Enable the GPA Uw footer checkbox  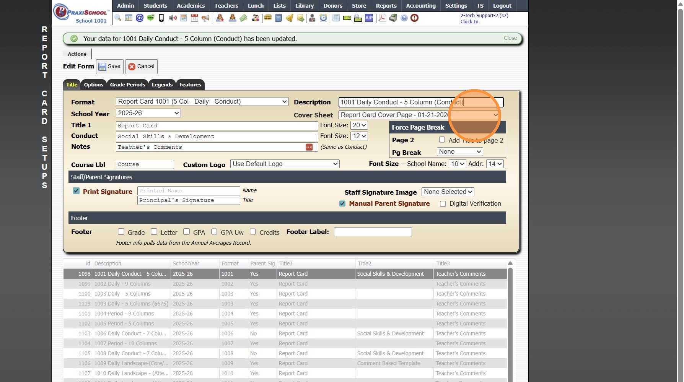pyautogui.click(x=214, y=231)
